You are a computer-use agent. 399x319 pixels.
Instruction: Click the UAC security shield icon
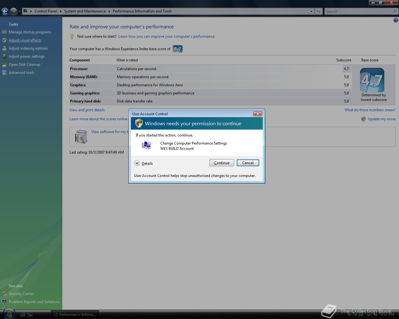[139, 123]
